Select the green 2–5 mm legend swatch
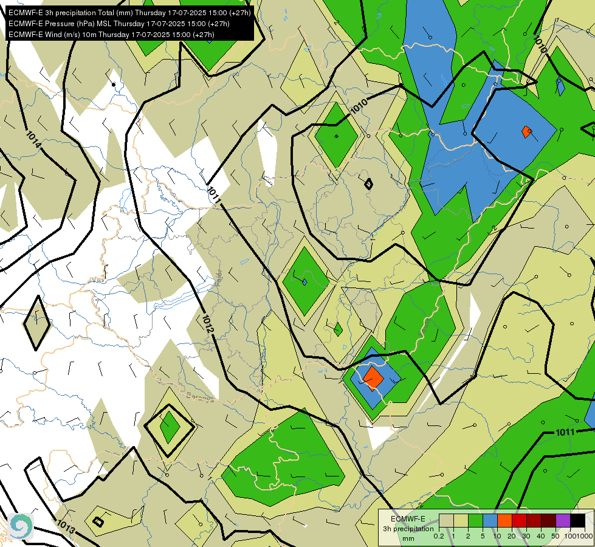Viewport: 595px width, 547px height. coord(475,521)
